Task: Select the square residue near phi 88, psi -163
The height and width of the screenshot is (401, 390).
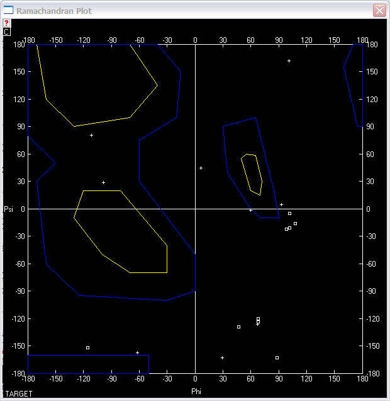Action: point(277,357)
